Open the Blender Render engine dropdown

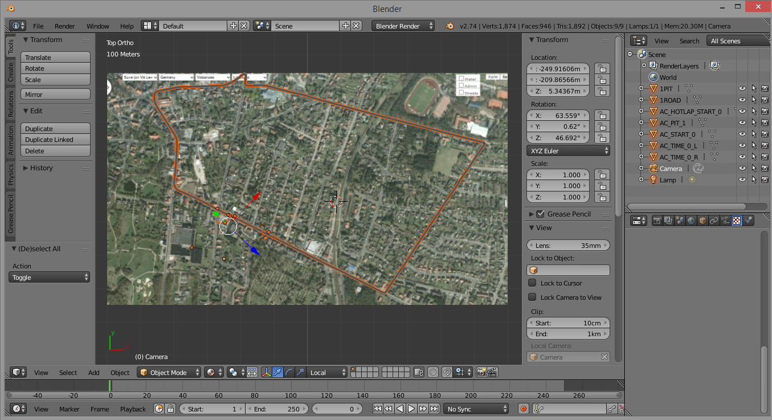403,26
